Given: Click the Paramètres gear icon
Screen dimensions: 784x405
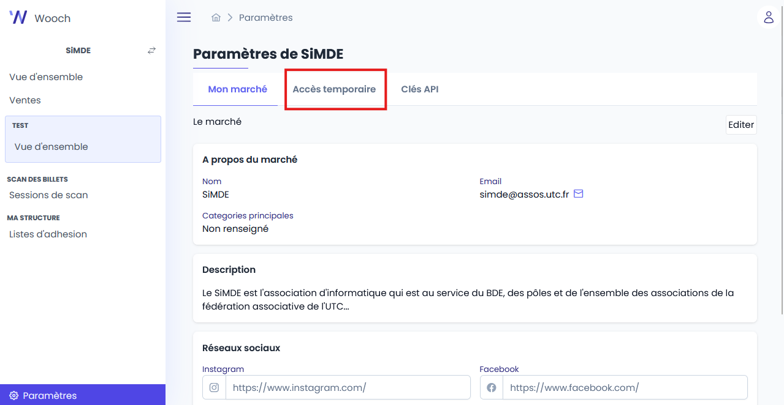Looking at the screenshot, I should coord(13,396).
